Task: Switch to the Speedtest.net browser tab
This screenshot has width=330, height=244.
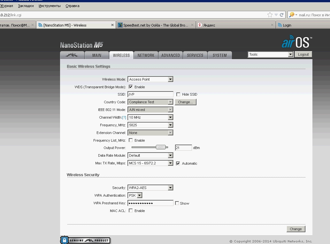Action: pyautogui.click(x=156, y=25)
